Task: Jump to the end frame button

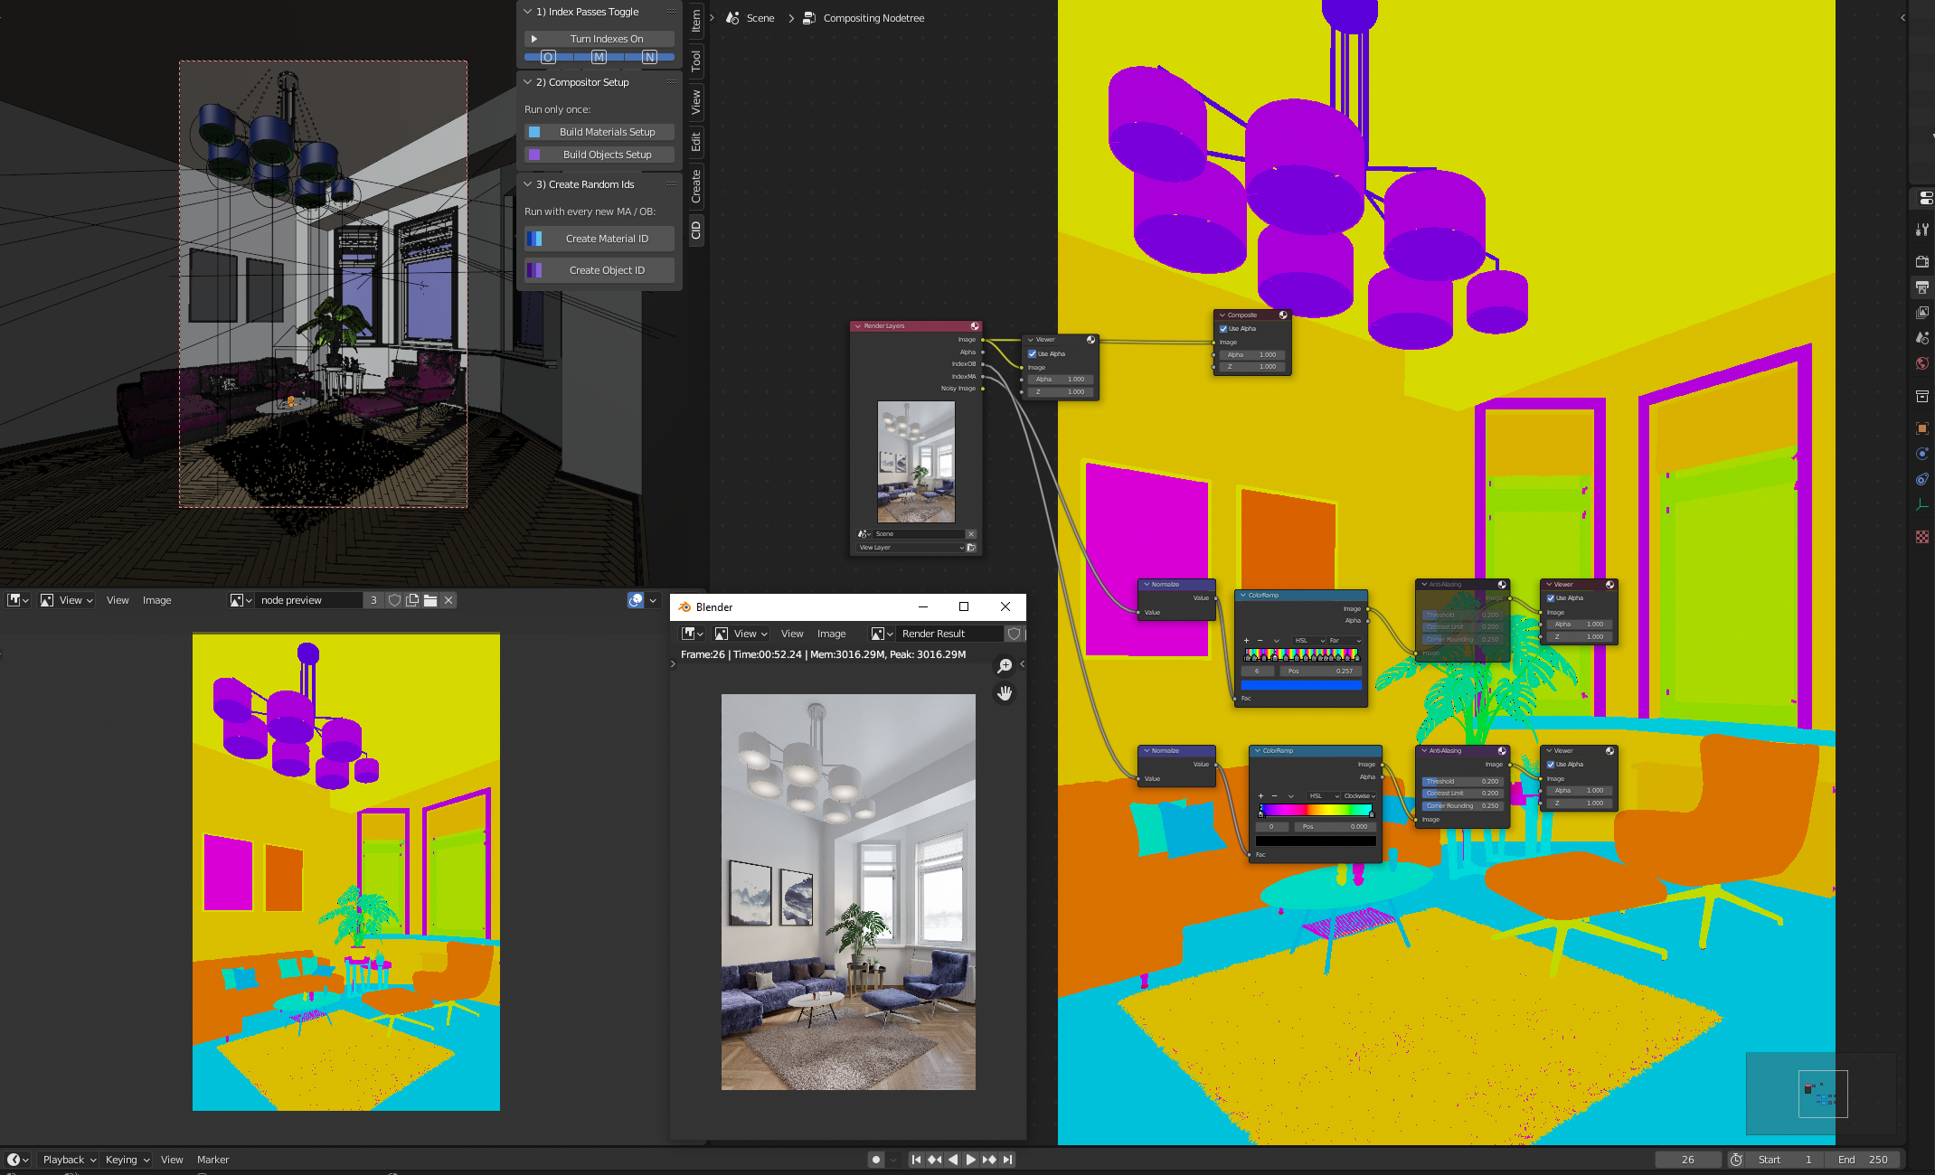Action: coord(1007,1160)
